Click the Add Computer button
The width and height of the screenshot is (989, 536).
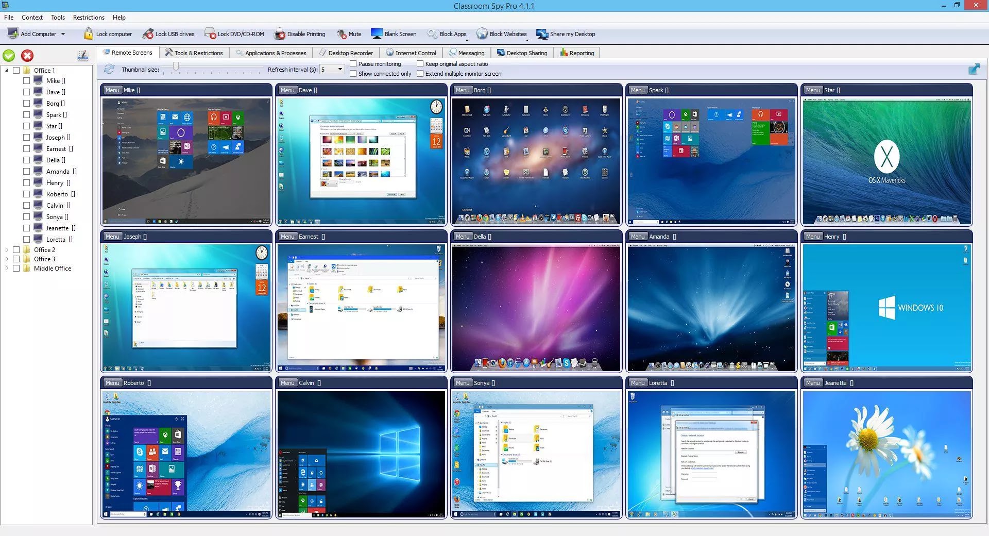click(x=36, y=33)
